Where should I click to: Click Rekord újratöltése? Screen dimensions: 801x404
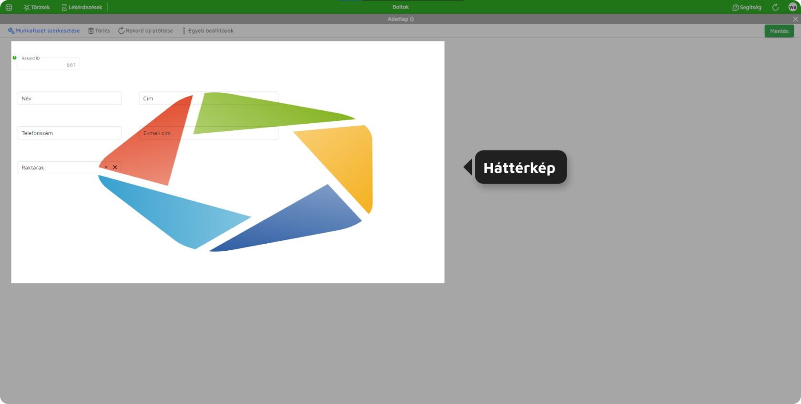point(145,30)
